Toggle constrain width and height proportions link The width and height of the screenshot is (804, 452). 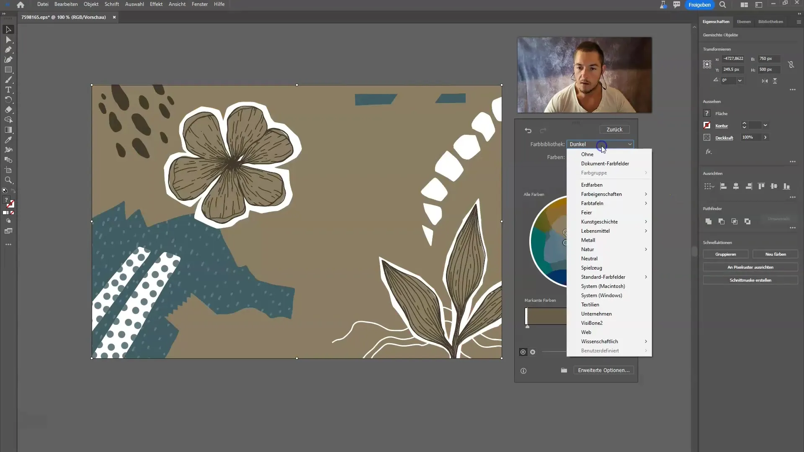point(791,64)
